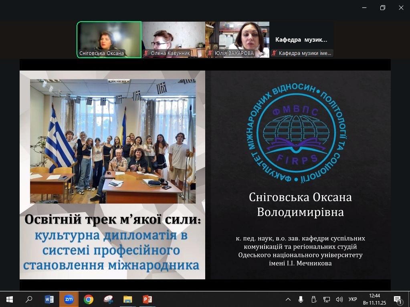Open the Snipping Tool taskbar icon
Image resolution: width=410 pixels, height=307 pixels.
108,299
